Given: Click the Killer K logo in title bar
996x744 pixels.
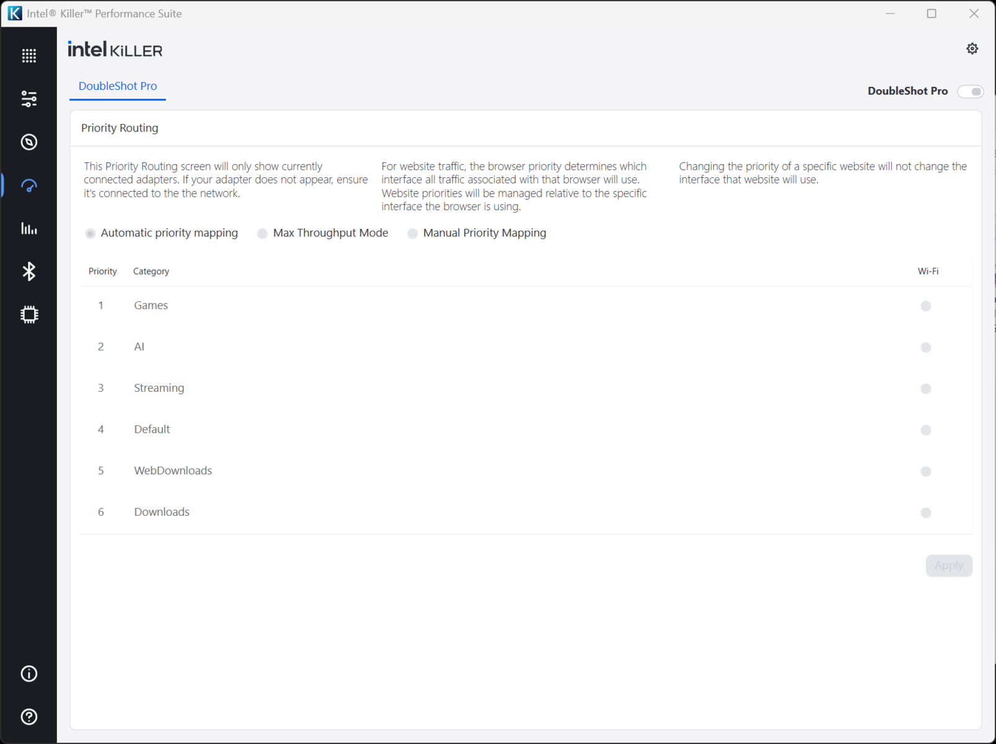Looking at the screenshot, I should click(x=15, y=13).
